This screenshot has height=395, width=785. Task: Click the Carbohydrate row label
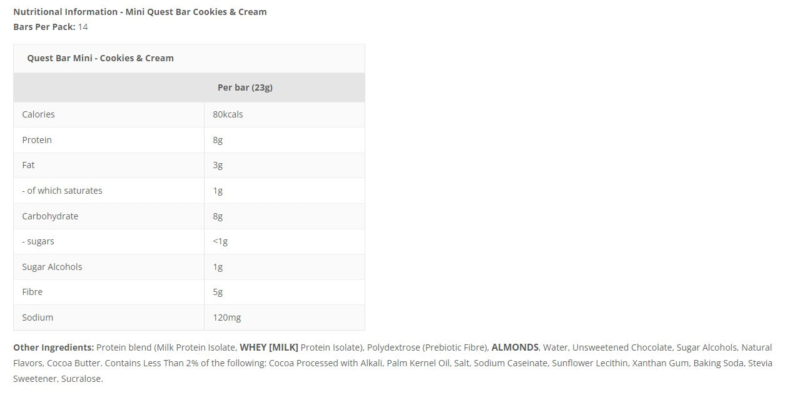point(50,216)
